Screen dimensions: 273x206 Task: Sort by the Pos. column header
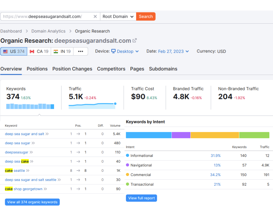[x=78, y=125]
